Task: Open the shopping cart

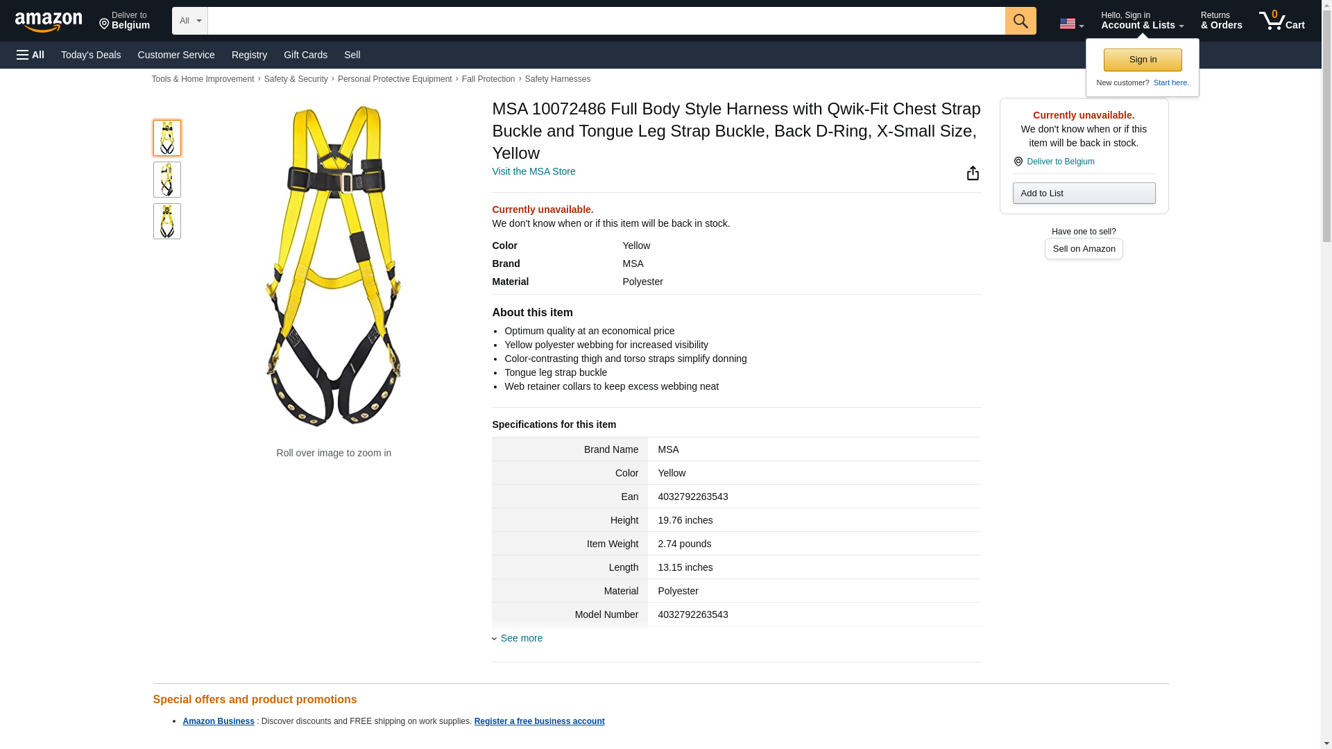Action: pos(1281,21)
